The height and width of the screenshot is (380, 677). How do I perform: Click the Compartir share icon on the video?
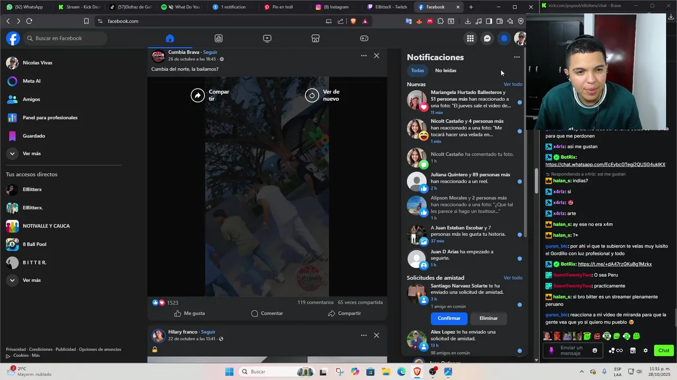click(198, 95)
